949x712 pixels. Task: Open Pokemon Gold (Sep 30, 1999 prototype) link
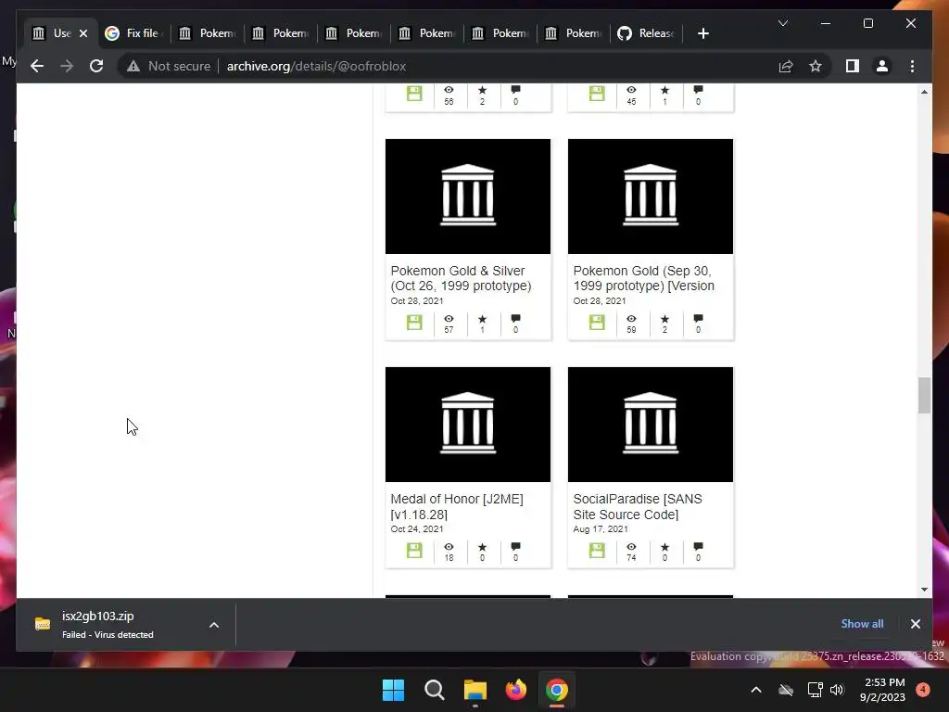[643, 278]
